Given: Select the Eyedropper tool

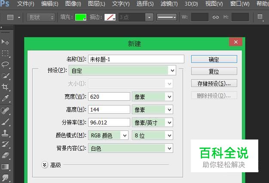Looking at the screenshot, I should click(5, 98).
